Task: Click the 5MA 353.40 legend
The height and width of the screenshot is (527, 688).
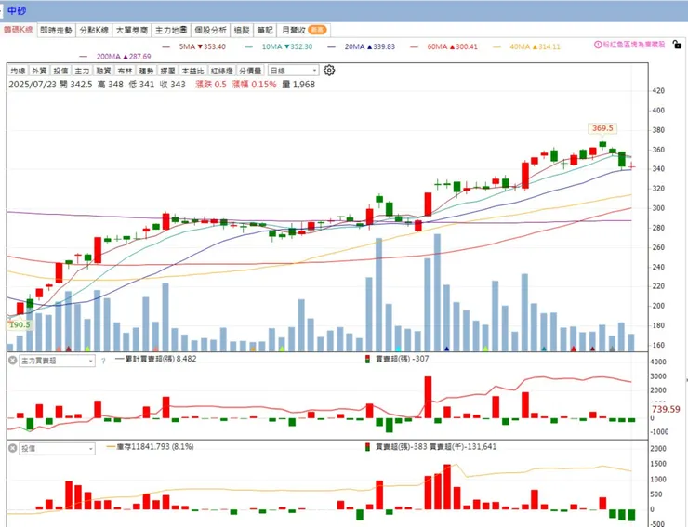Action: coord(194,46)
